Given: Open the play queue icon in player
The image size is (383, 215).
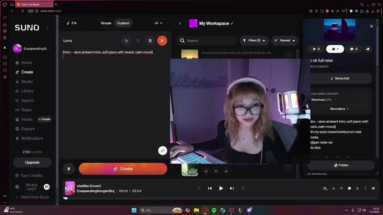Looking at the screenshot, I should coord(325,188).
